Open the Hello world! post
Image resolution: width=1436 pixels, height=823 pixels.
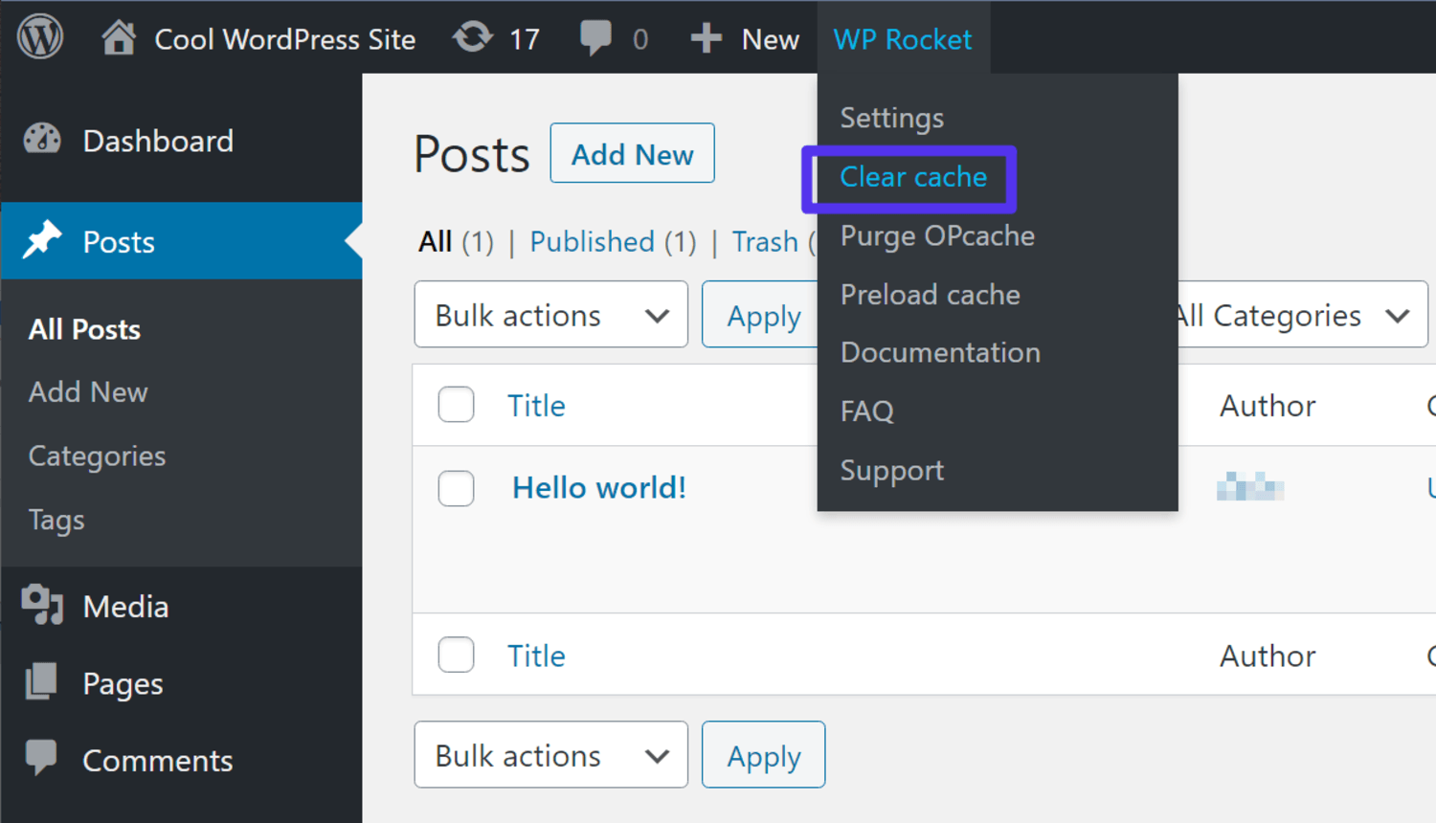598,487
